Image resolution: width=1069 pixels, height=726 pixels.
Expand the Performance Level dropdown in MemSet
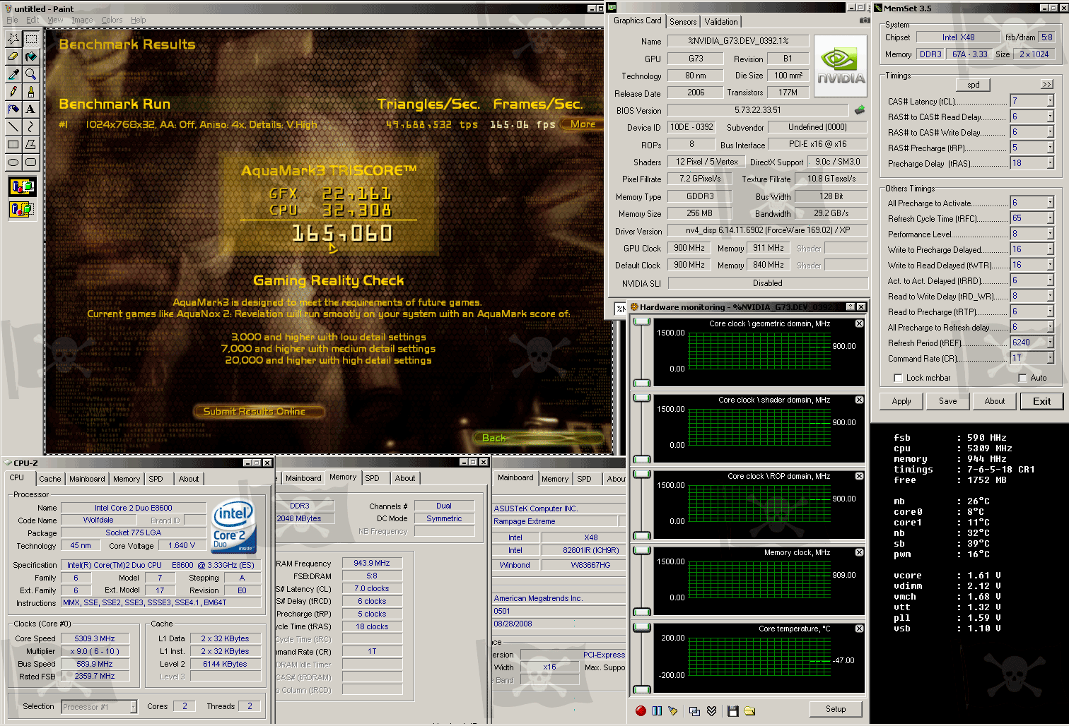(1050, 234)
